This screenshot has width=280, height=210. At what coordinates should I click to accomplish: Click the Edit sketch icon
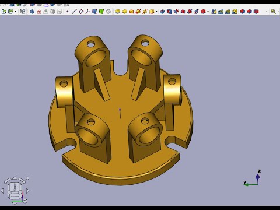[45, 12]
